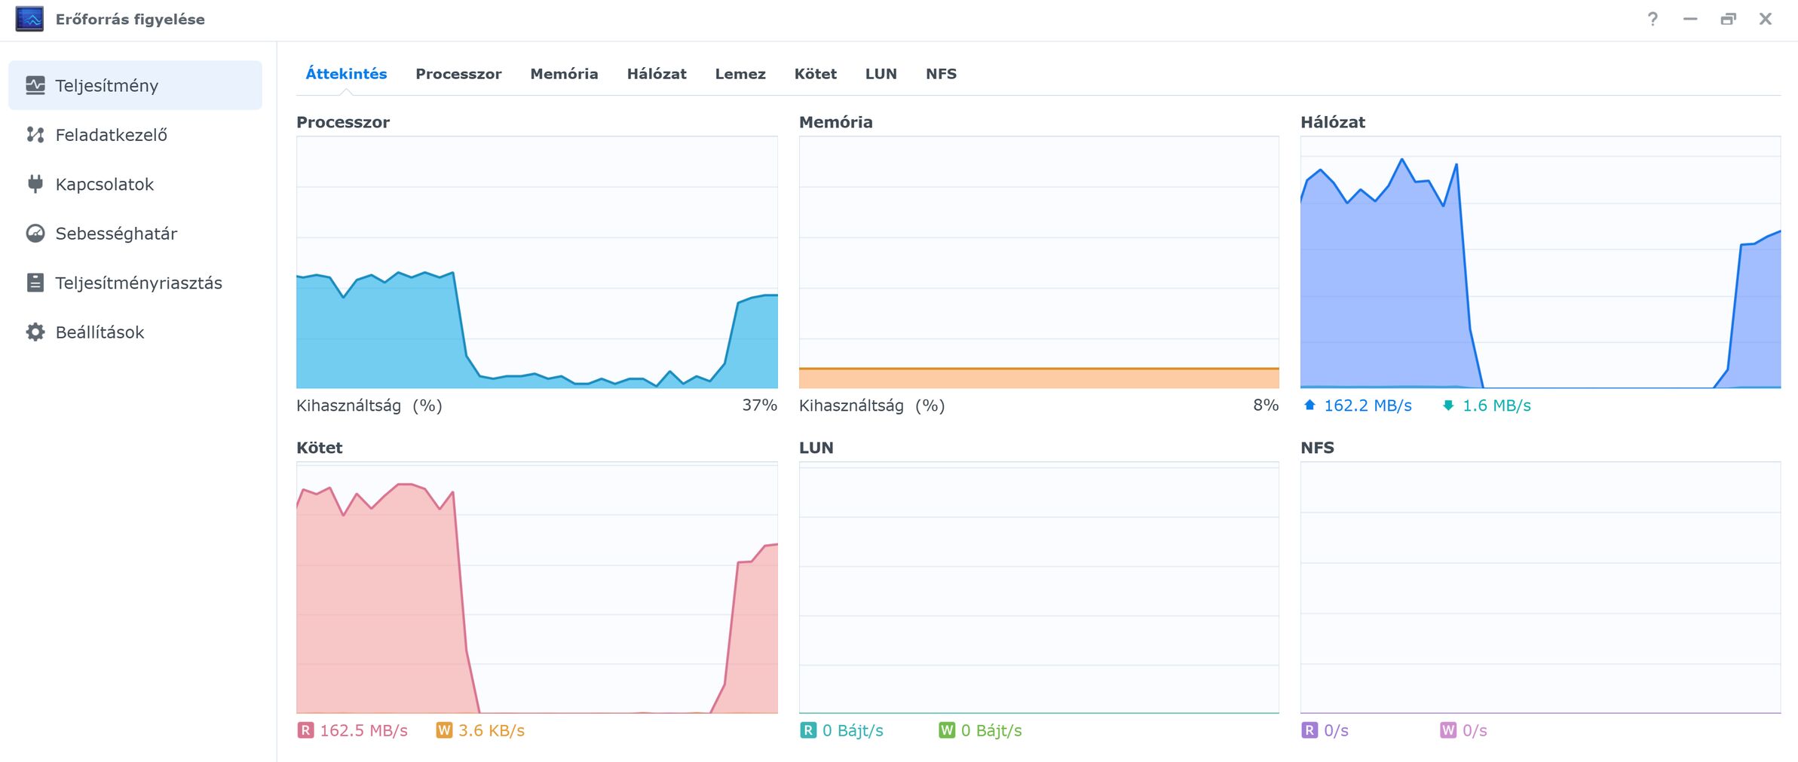This screenshot has height=762, width=1798.
Task: Click the 3.6 KB/s volume write value
Action: click(492, 730)
